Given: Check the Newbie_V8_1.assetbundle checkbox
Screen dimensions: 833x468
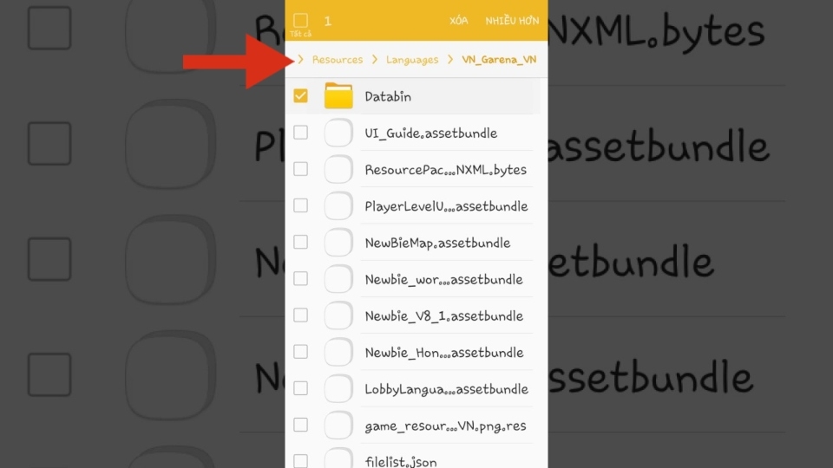Looking at the screenshot, I should coord(301,315).
